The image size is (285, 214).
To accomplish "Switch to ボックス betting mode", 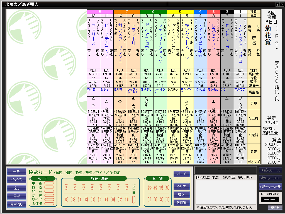I will click(16, 180).
